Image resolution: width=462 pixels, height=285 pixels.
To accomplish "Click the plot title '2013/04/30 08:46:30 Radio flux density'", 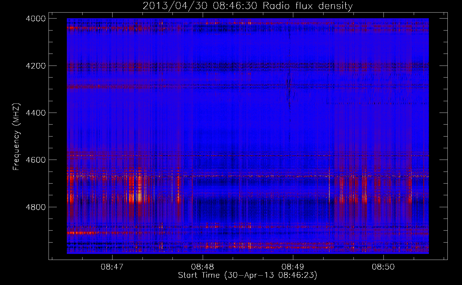I will pyautogui.click(x=248, y=6).
